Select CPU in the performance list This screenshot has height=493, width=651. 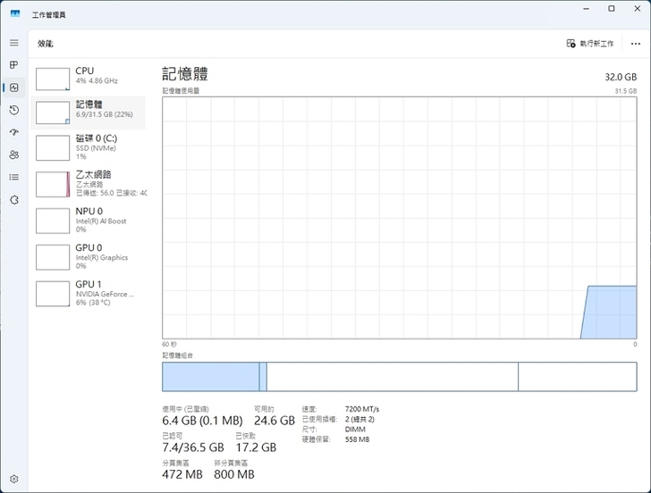coord(88,78)
